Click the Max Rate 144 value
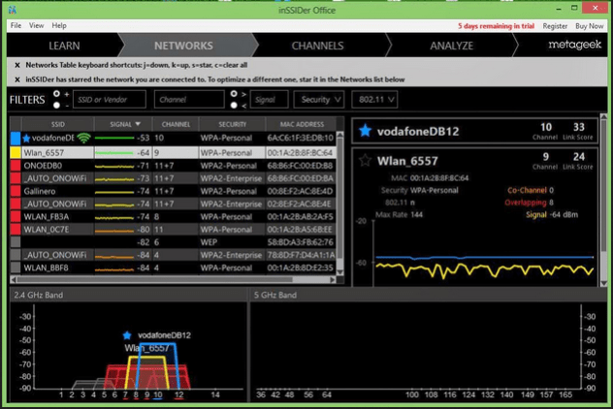 tap(416, 214)
